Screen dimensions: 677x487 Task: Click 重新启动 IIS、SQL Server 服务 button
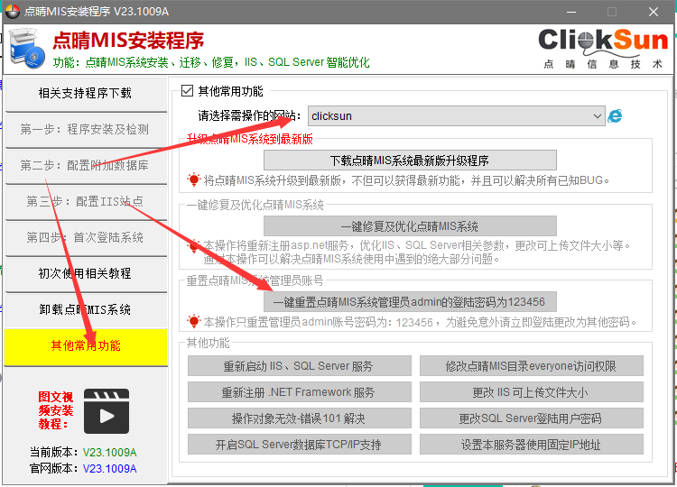[299, 367]
